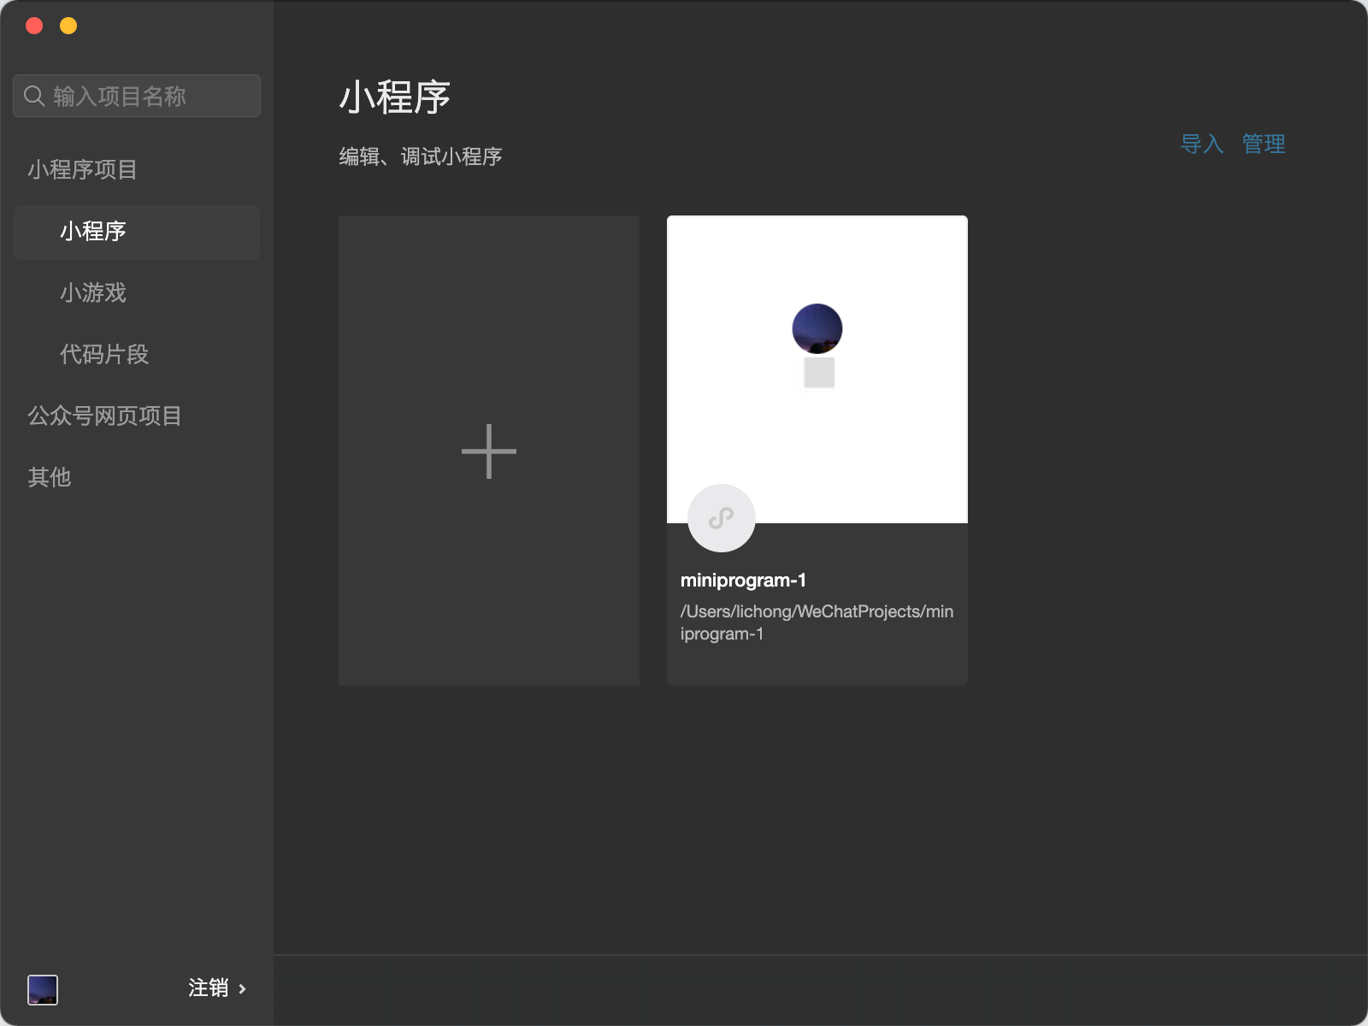Viewport: 1368px width, 1026px height.
Task: Collapse the 小程序项目 group
Action: pos(84,169)
